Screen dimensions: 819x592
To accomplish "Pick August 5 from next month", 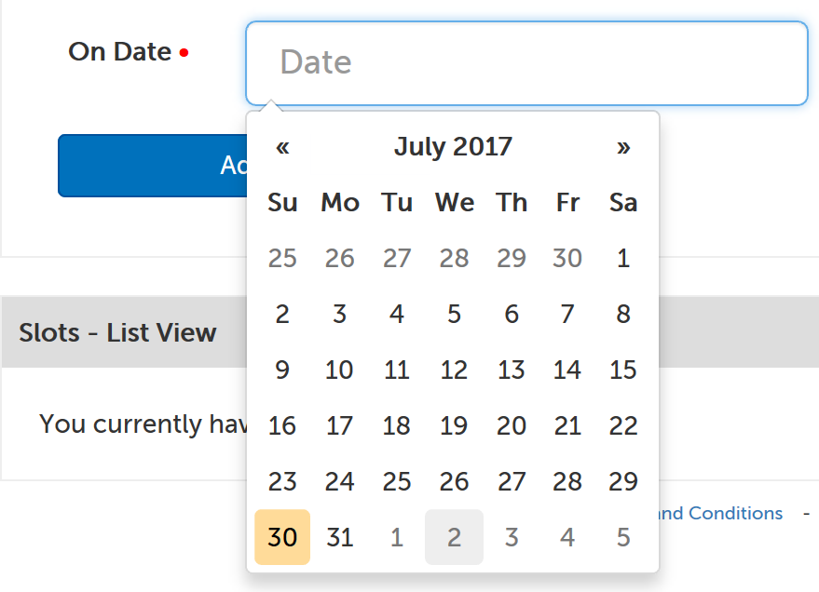I will click(623, 537).
